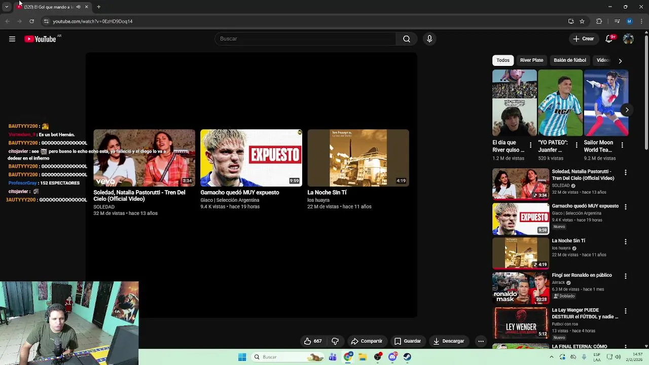Open options for 'El día que River' short
649x365 pixels.
(530, 145)
